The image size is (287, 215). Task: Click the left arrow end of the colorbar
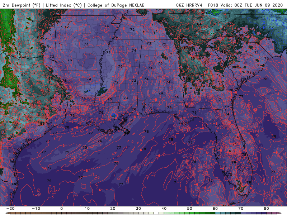pos(7,213)
